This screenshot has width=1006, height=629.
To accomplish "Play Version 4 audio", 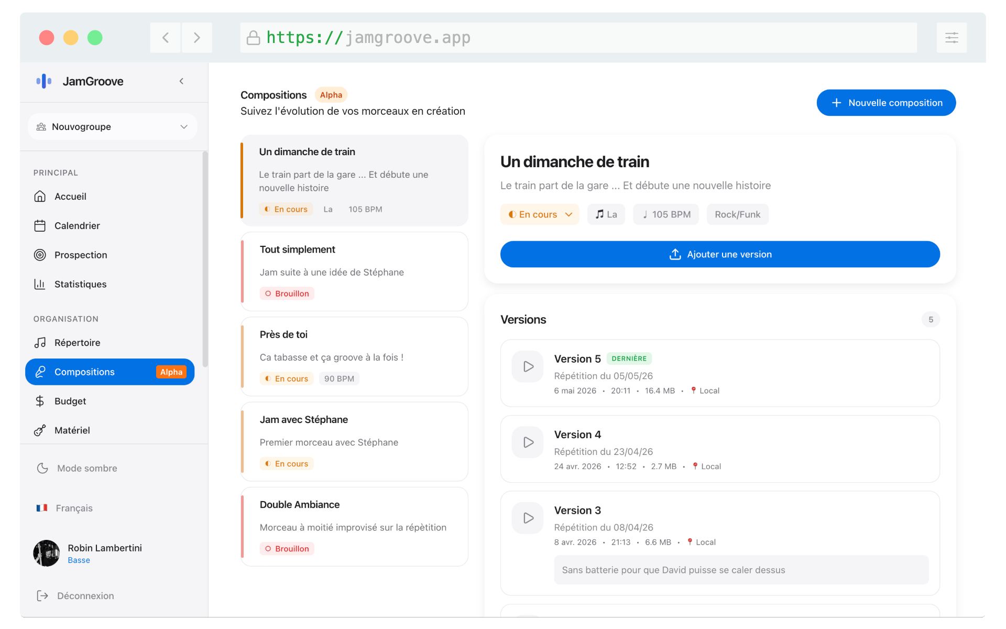I will [528, 442].
